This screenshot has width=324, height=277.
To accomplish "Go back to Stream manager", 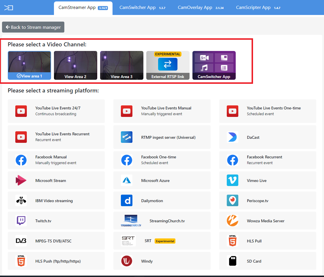I will (33, 27).
